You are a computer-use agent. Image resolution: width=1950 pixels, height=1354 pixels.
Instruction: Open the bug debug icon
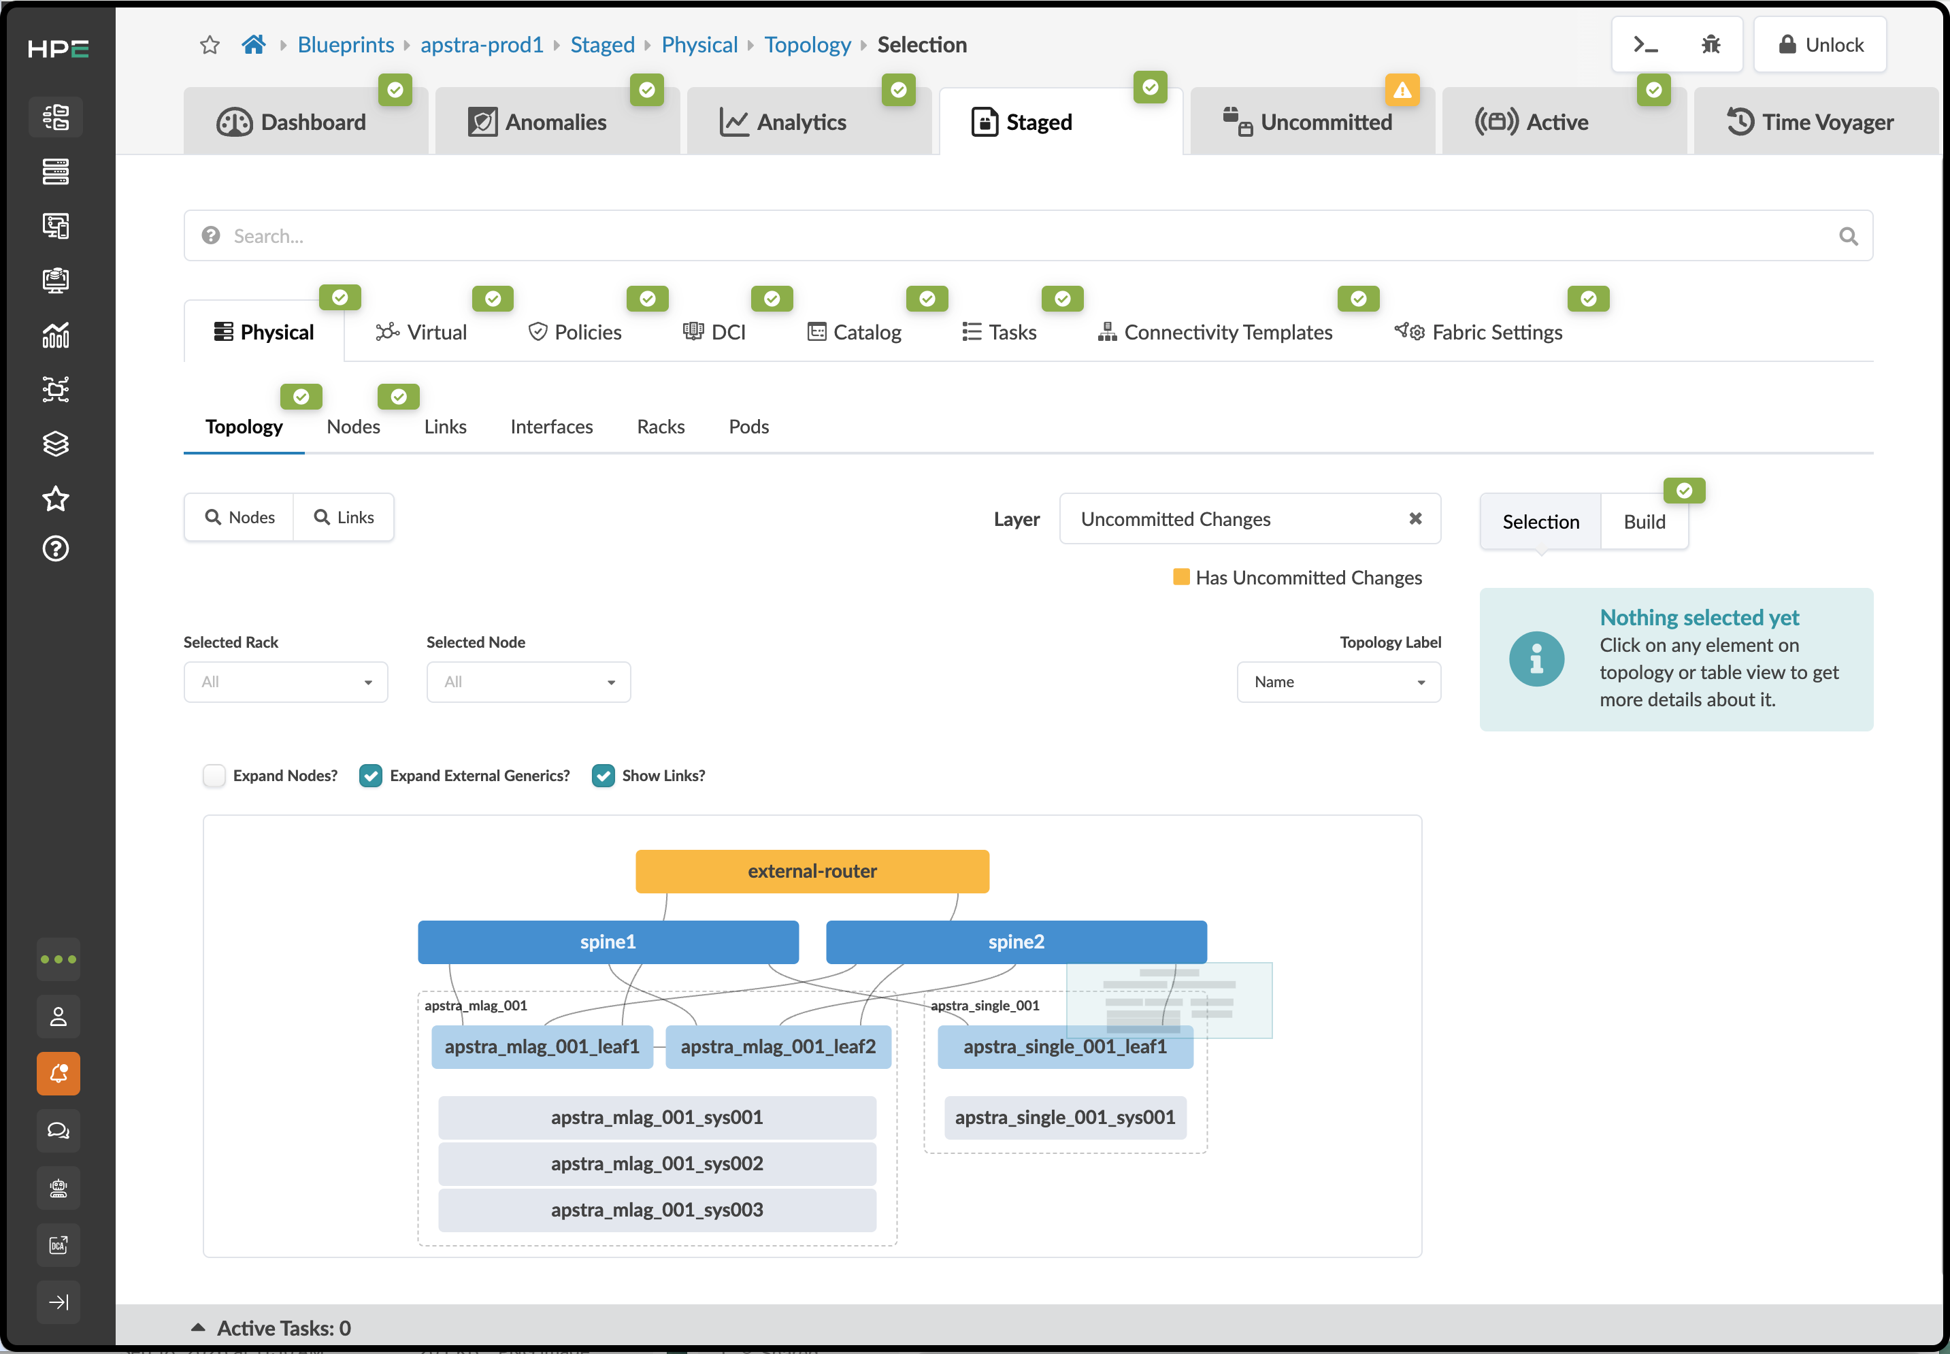point(1711,45)
